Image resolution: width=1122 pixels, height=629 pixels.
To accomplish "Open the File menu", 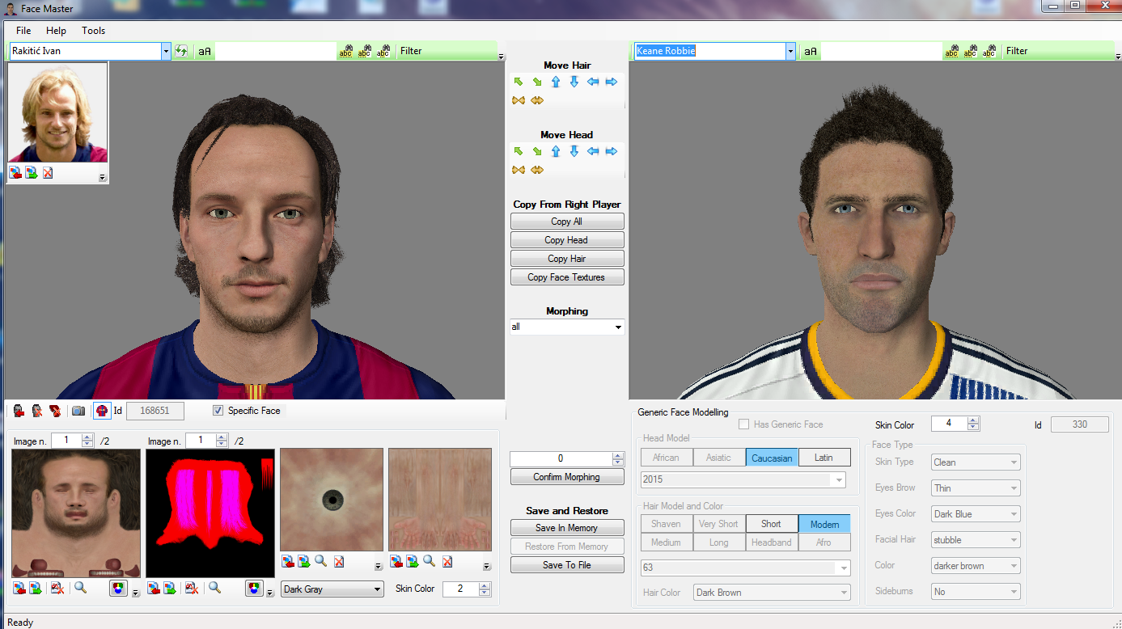I will coord(23,31).
